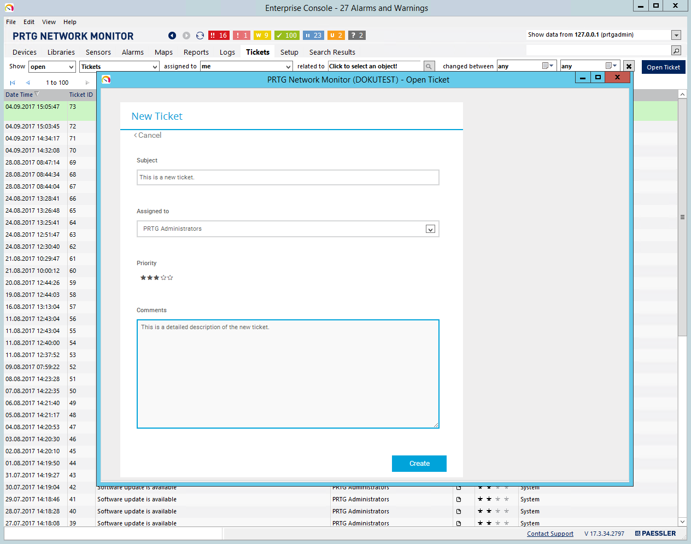Screen dimensions: 691x544
Task: Click the search icon under the server dropdown
Action: pos(676,51)
